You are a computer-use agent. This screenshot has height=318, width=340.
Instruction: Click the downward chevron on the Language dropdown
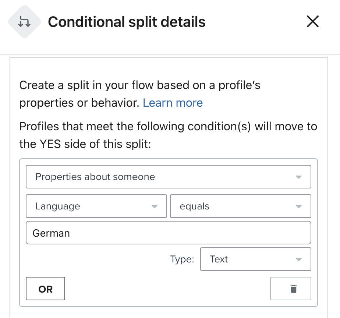pyautogui.click(x=154, y=206)
